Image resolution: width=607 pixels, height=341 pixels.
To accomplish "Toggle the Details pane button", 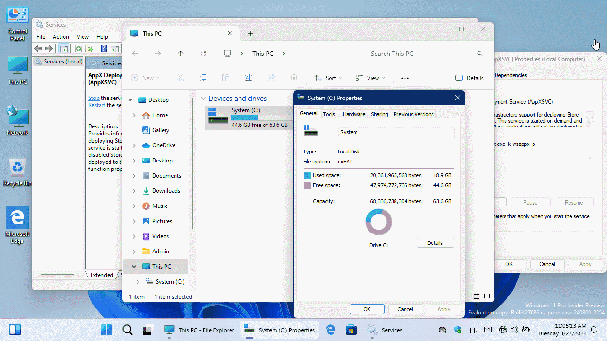I will (x=469, y=78).
